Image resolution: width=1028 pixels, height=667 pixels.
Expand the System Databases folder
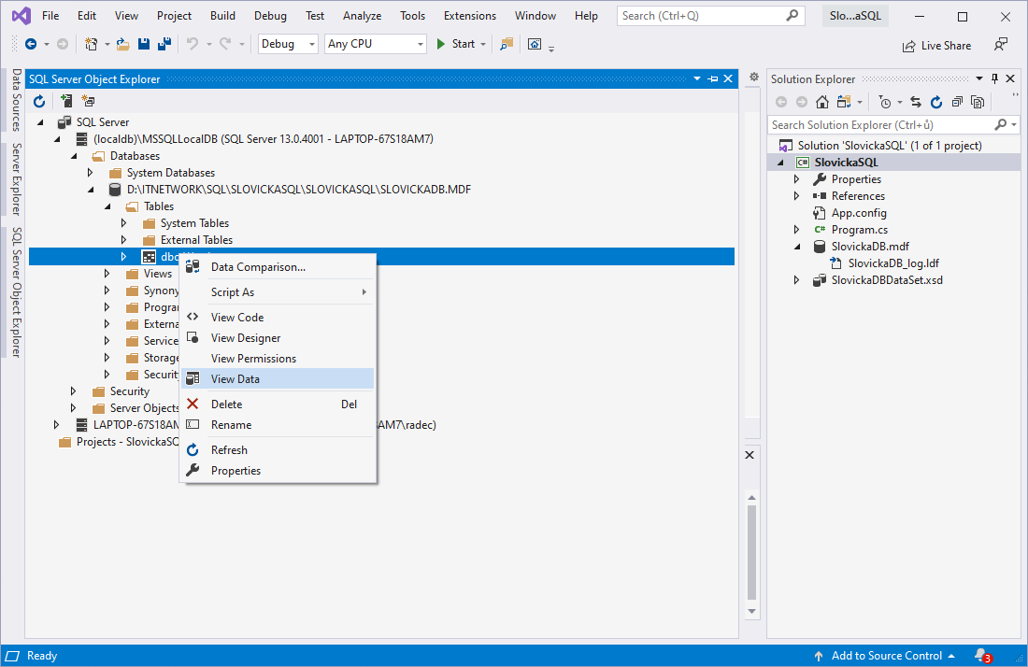[x=91, y=172]
